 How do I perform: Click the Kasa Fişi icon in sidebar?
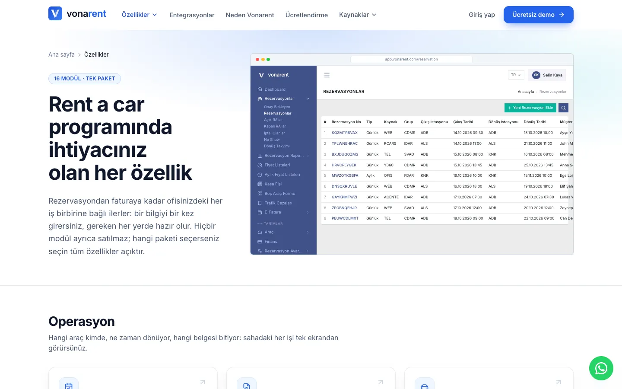[260, 184]
